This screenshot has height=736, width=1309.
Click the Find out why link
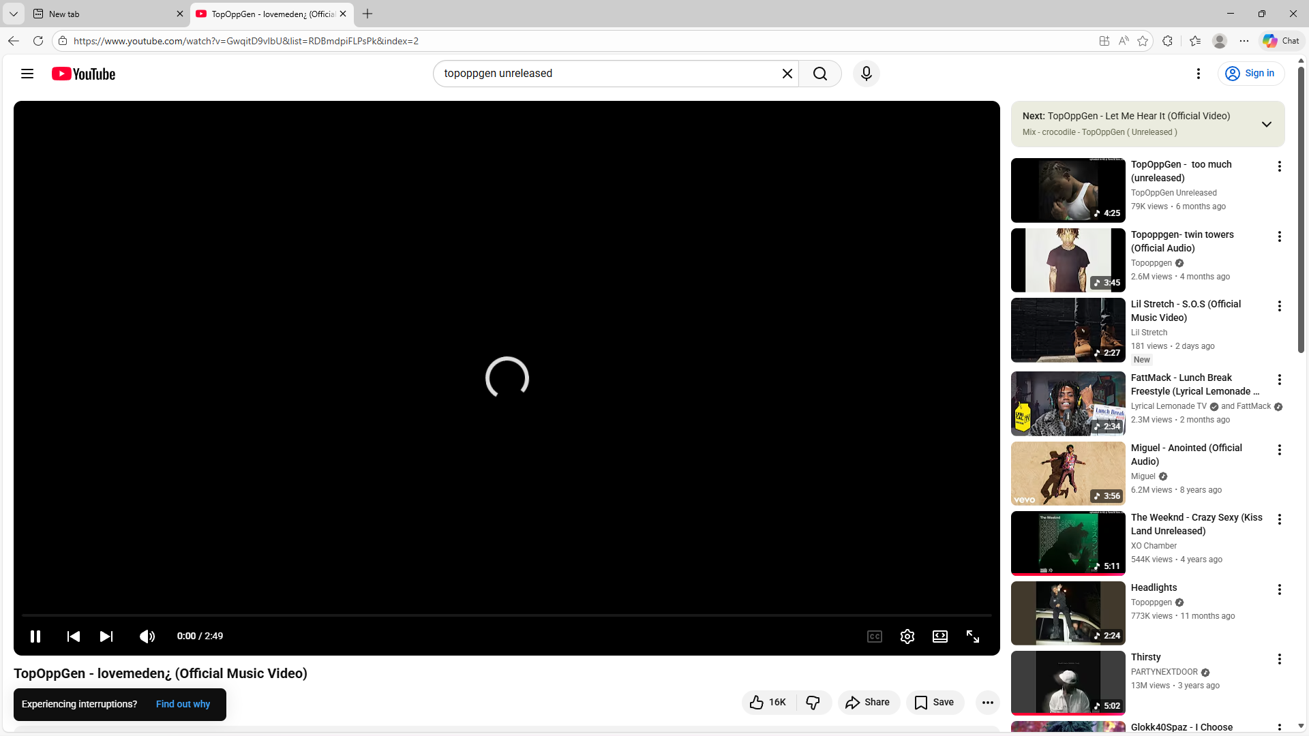click(x=183, y=705)
